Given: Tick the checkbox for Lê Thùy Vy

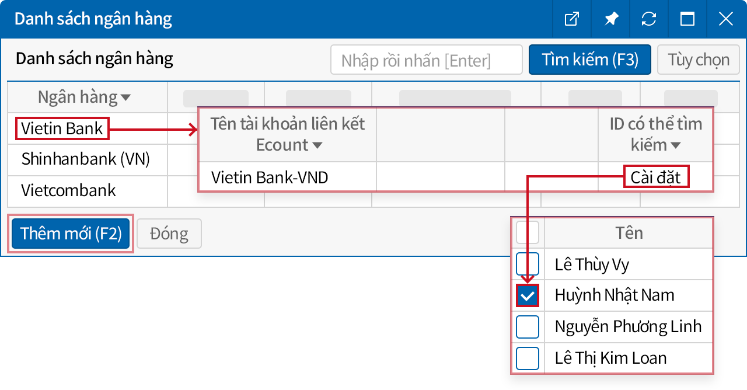Looking at the screenshot, I should tap(528, 264).
